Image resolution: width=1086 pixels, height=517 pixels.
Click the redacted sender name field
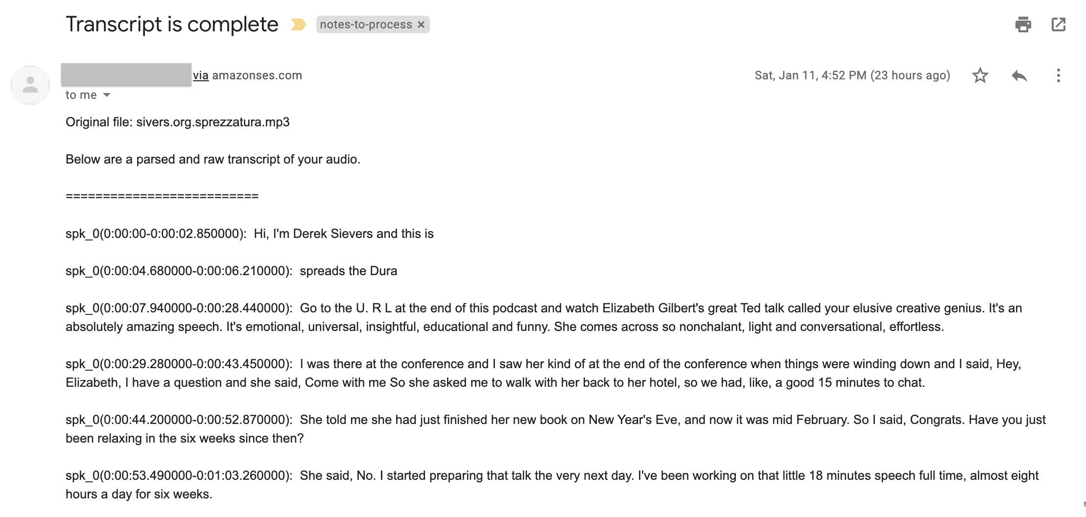125,75
